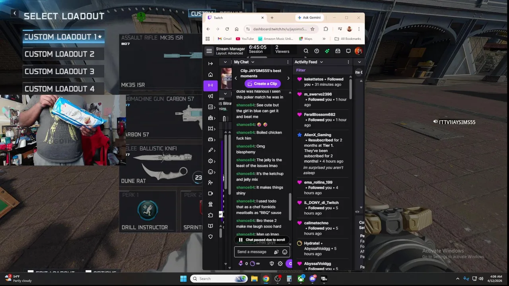Image resolution: width=509 pixels, height=286 pixels.
Task: Open Activity Feed three-dot options
Action: pos(348,62)
